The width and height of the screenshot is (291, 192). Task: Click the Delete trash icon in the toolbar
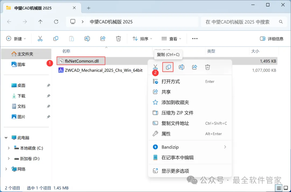tap(118, 39)
